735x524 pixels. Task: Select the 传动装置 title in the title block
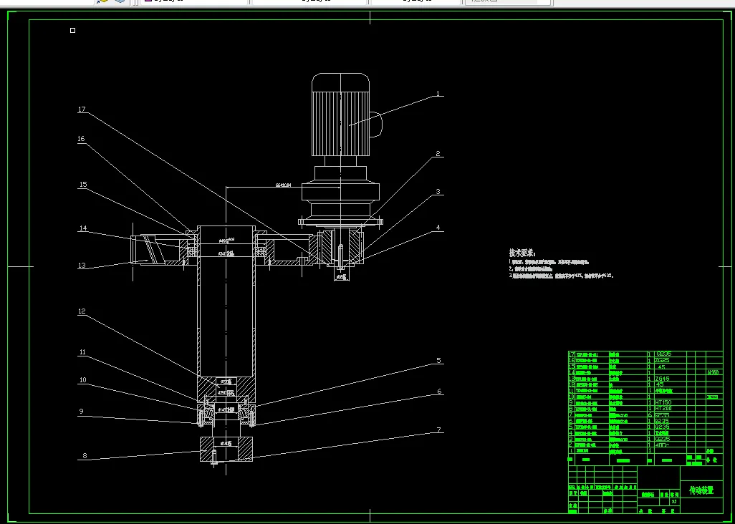701,490
